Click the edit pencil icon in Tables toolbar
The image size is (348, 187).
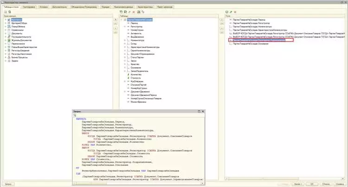(129, 12)
